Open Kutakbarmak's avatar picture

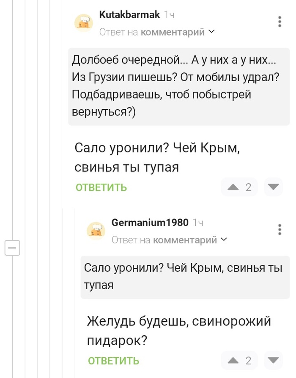[x=84, y=23]
